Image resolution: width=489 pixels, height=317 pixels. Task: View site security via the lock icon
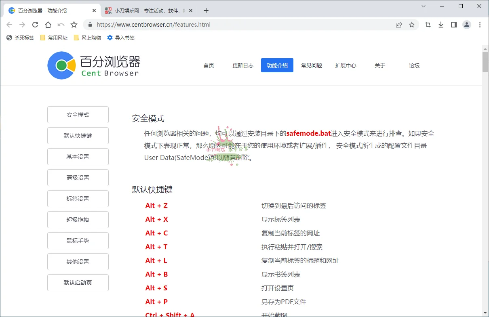tap(90, 25)
